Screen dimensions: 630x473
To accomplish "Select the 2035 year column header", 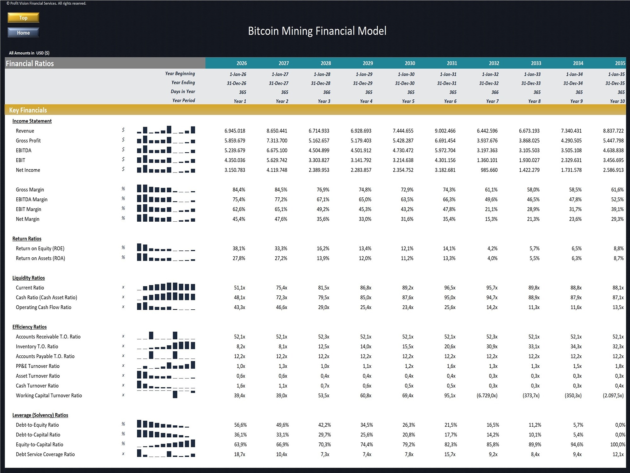I will tap(619, 63).
